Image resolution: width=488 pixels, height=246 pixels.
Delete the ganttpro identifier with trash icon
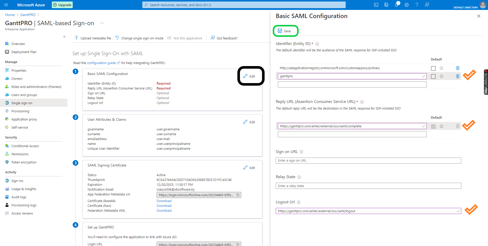pyautogui.click(x=458, y=76)
